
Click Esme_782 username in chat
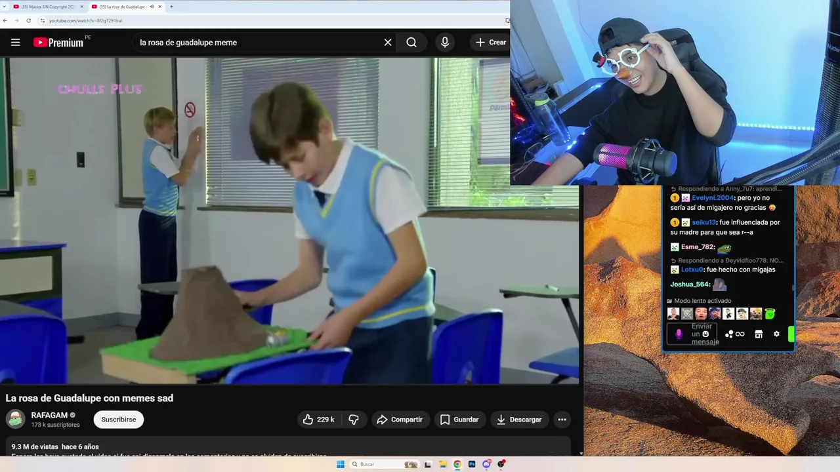pyautogui.click(x=697, y=247)
